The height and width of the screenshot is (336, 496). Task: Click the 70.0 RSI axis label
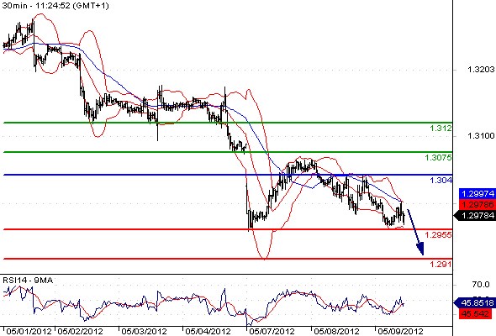coord(481,285)
